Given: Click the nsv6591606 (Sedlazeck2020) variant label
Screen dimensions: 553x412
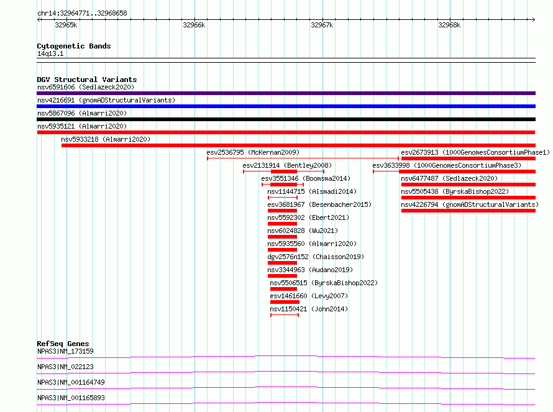Looking at the screenshot, I should pos(86,87).
